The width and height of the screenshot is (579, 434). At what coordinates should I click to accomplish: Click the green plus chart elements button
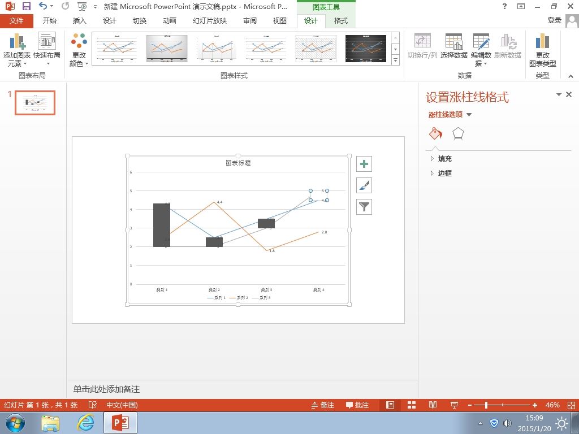pyautogui.click(x=364, y=164)
